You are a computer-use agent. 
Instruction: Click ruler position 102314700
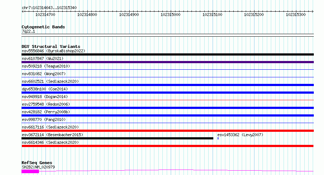pyautogui.click(x=45, y=15)
